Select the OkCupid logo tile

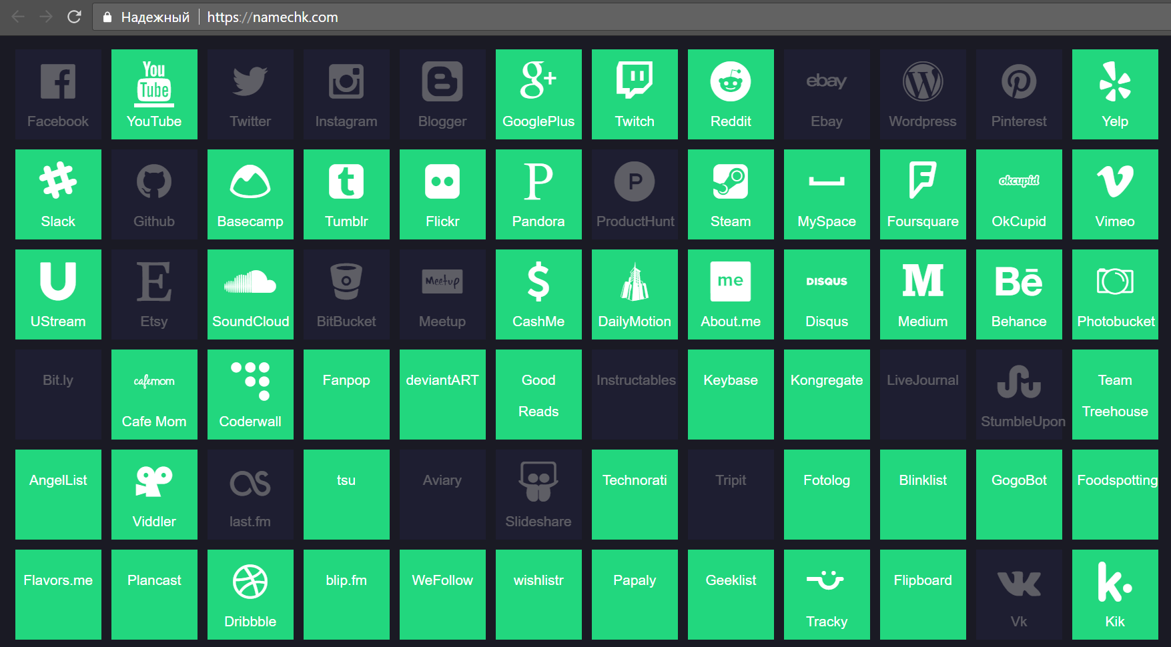(x=1019, y=194)
